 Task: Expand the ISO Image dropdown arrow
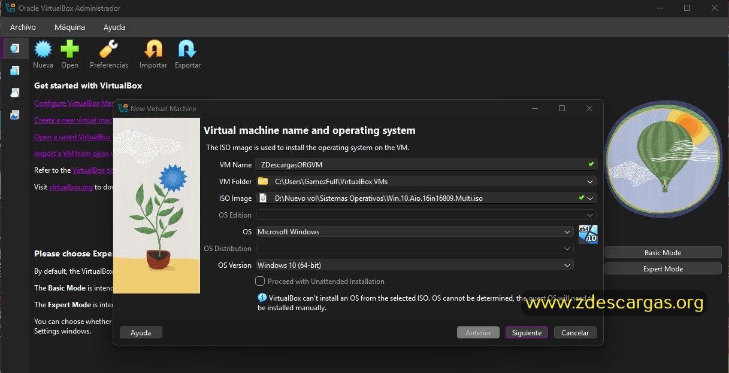tap(591, 198)
